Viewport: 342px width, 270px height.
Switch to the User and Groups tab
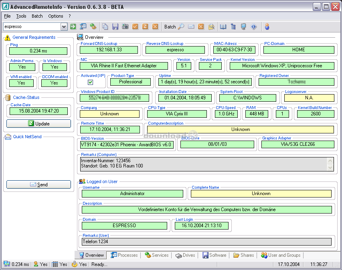[x=281, y=255]
